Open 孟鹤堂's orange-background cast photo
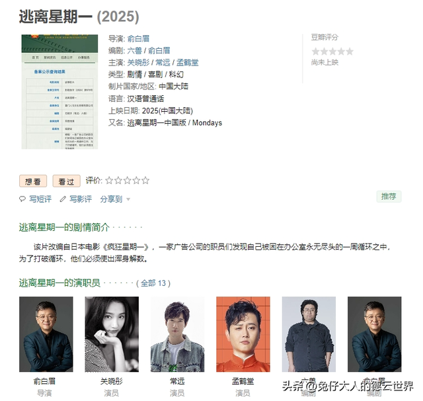The image size is (423, 401). click(243, 334)
